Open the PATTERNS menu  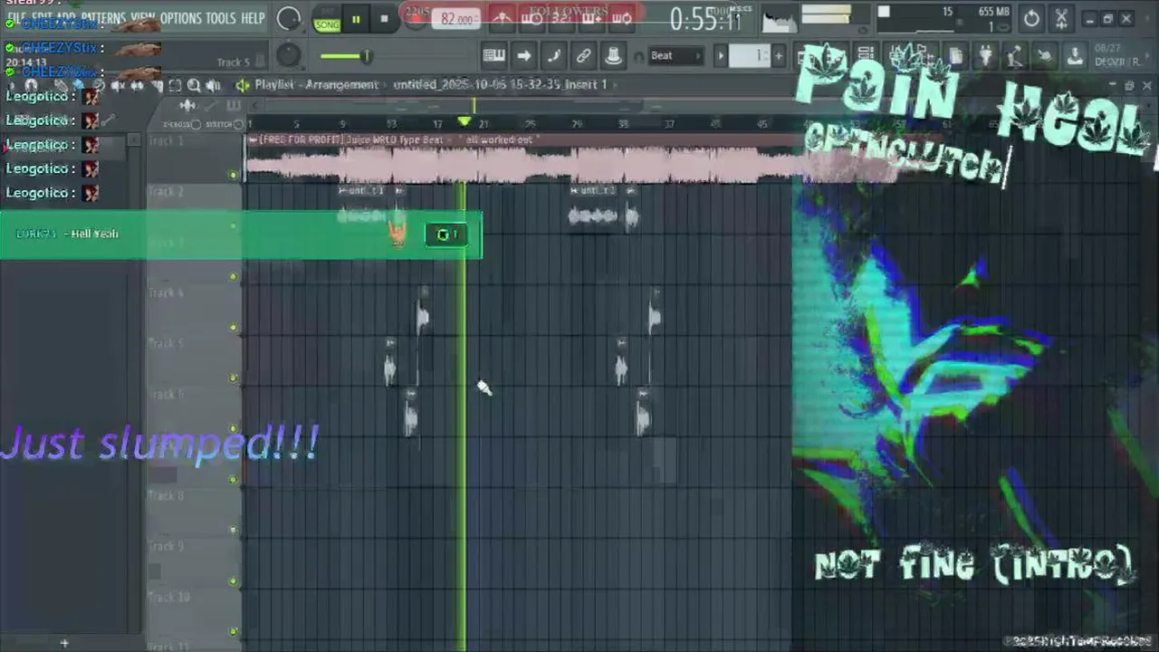tap(102, 18)
